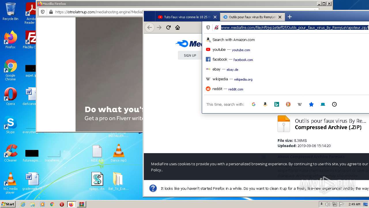Image resolution: width=369 pixels, height=208 pixels.
Task: Reload the MediaFire page
Action: point(168,27)
